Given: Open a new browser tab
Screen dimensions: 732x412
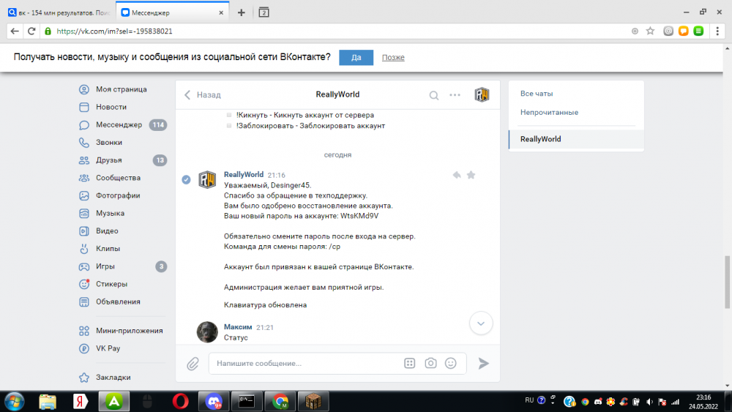Looking at the screenshot, I should pyautogui.click(x=242, y=12).
